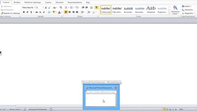Select the Обычный style
Image resolution: width=197 pixels, height=111 pixels.
click(106, 10)
